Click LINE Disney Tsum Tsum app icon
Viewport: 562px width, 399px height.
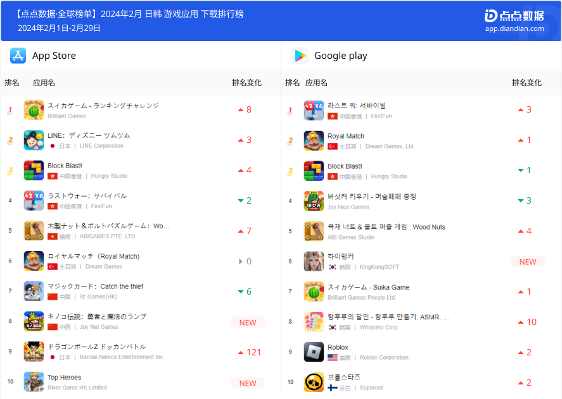click(34, 140)
